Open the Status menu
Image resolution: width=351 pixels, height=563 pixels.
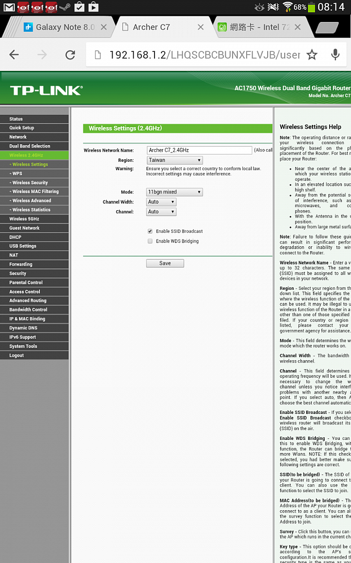[34, 119]
